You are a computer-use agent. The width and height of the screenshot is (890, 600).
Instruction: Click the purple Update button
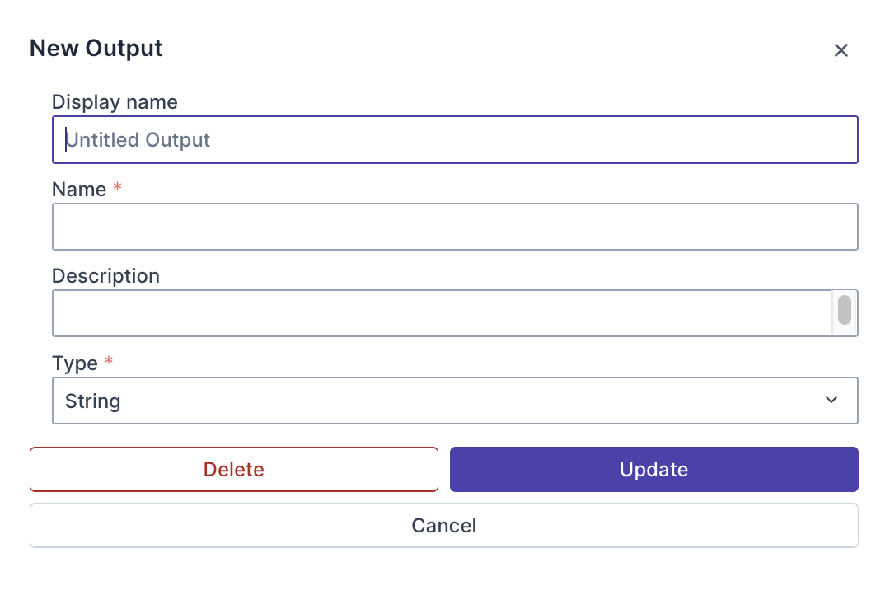pyautogui.click(x=653, y=470)
